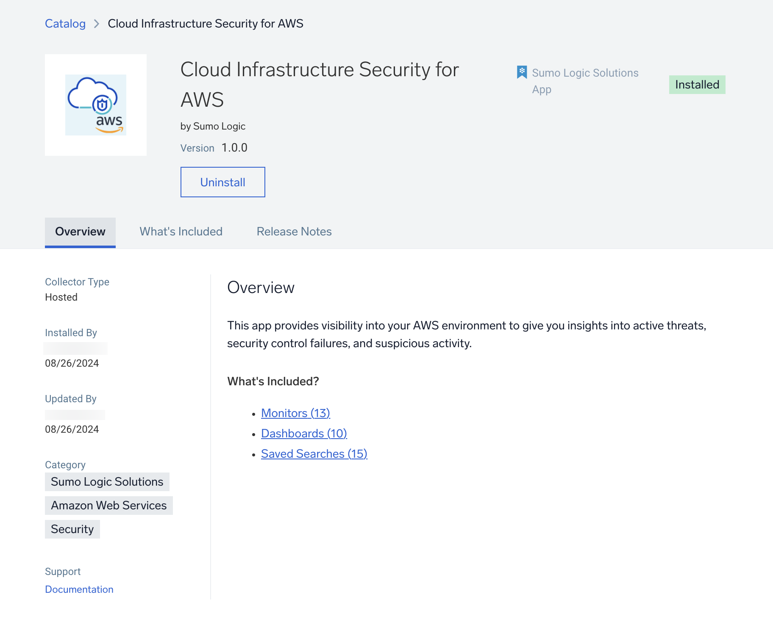This screenshot has width=773, height=619.
Task: Click the Sumo Logic Solutions bookmark icon
Action: pyautogui.click(x=522, y=72)
